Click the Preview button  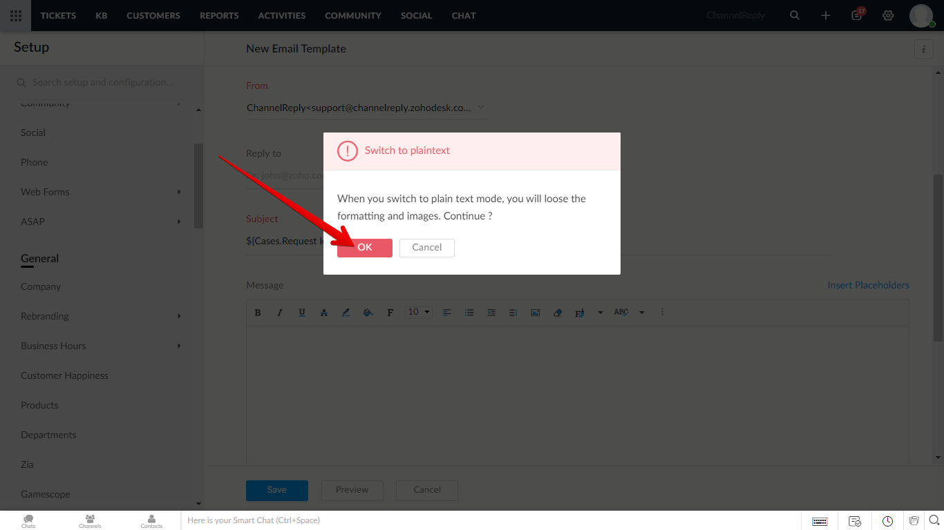click(x=352, y=490)
